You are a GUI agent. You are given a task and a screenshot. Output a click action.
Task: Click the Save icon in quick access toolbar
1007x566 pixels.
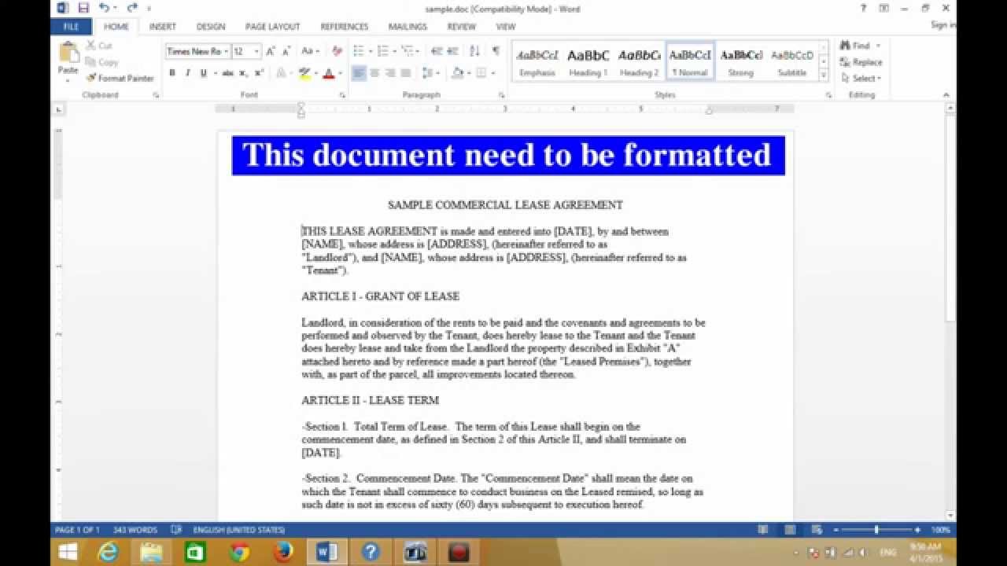83,8
